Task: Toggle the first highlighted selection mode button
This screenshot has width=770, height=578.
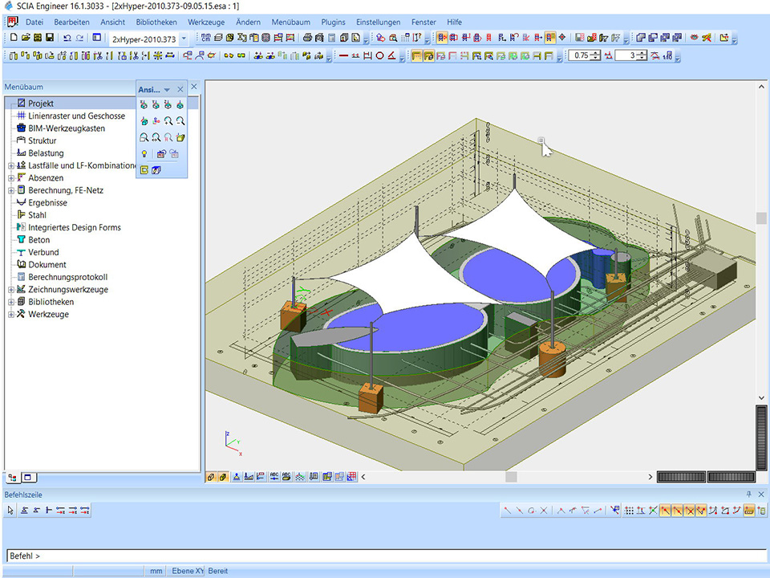Action: [x=442, y=38]
